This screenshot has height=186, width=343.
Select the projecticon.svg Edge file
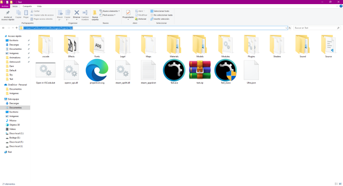coord(97,70)
